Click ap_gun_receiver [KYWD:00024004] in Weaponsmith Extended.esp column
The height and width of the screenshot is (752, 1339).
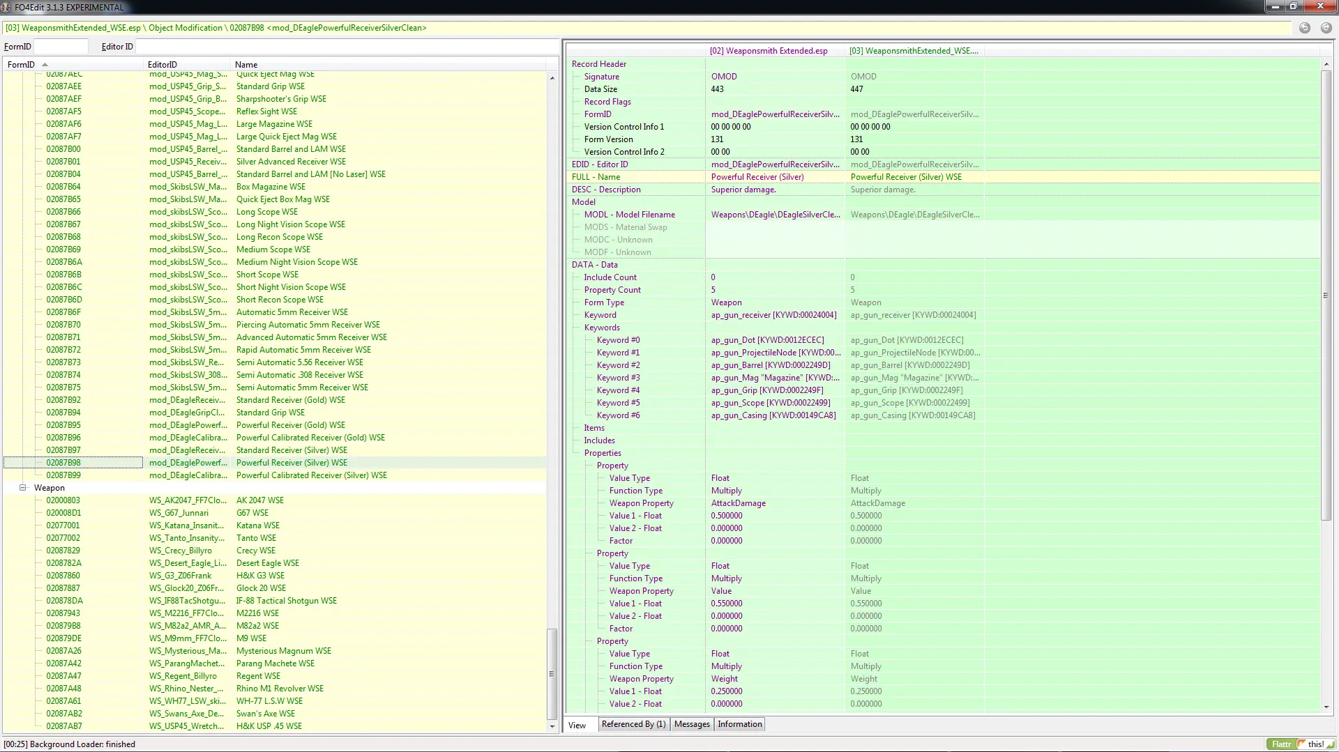coord(773,315)
